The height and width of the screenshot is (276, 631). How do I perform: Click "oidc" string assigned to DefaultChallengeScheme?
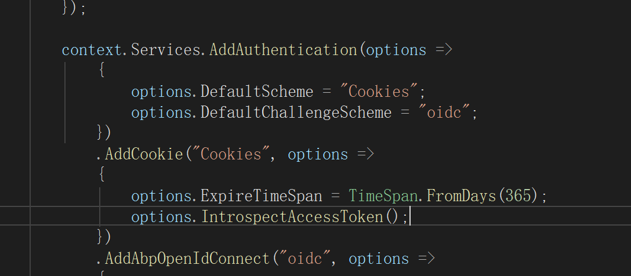(x=444, y=112)
